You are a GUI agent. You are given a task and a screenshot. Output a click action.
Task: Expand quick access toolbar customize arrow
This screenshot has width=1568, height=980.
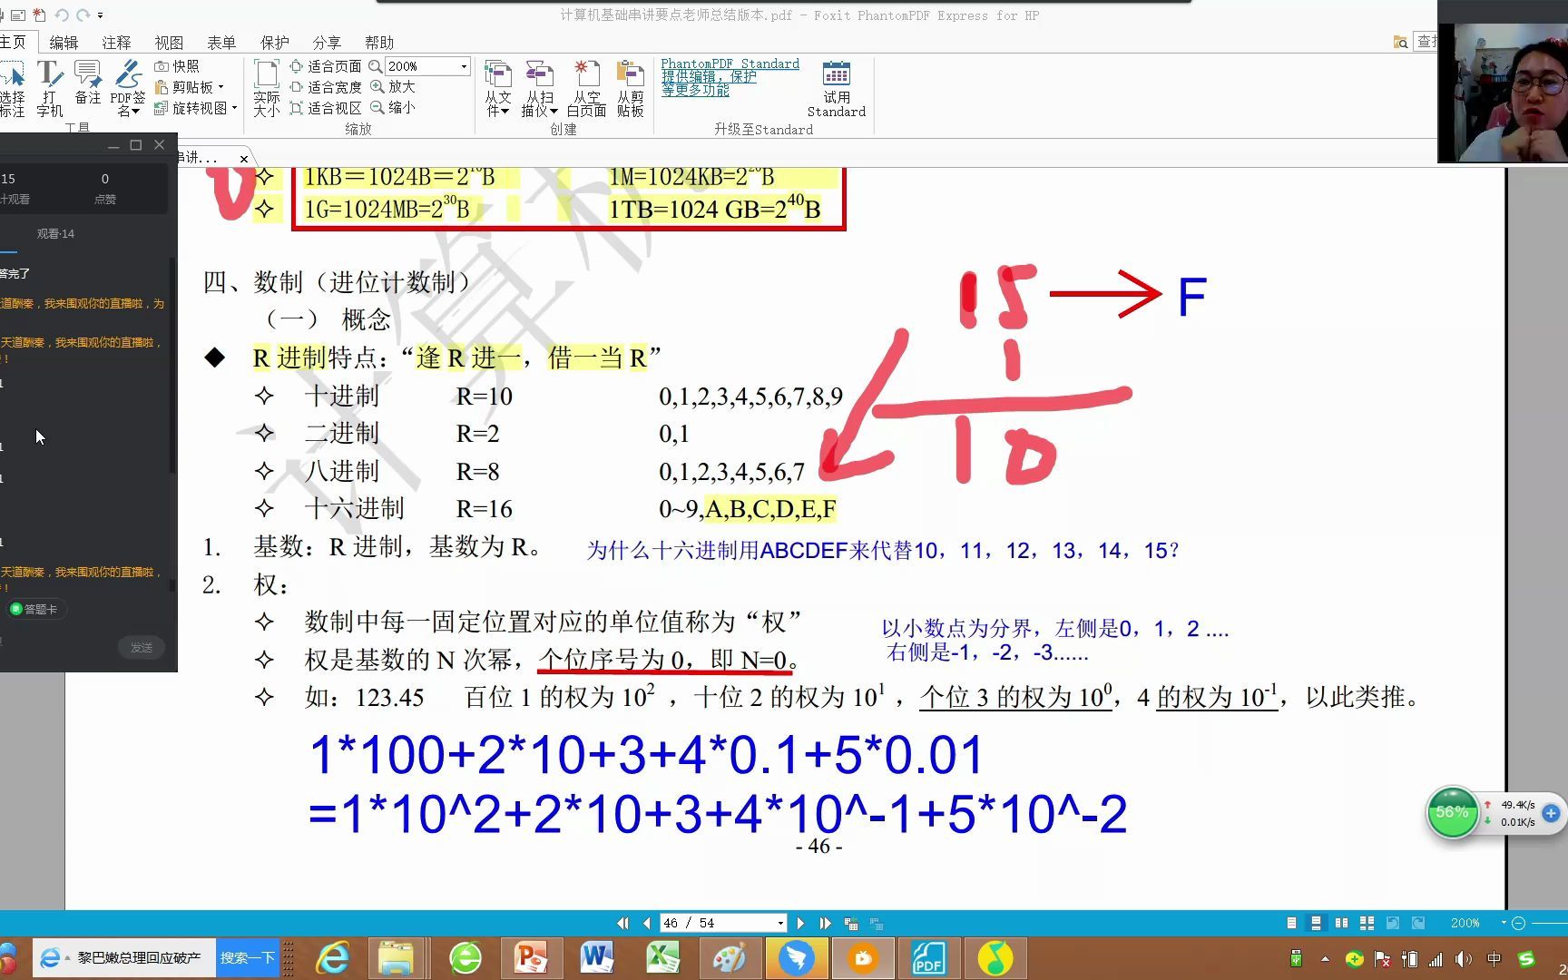click(100, 15)
